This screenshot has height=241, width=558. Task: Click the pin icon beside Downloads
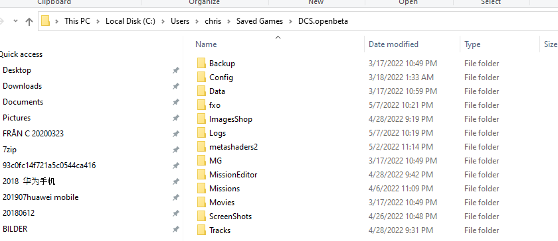[176, 86]
